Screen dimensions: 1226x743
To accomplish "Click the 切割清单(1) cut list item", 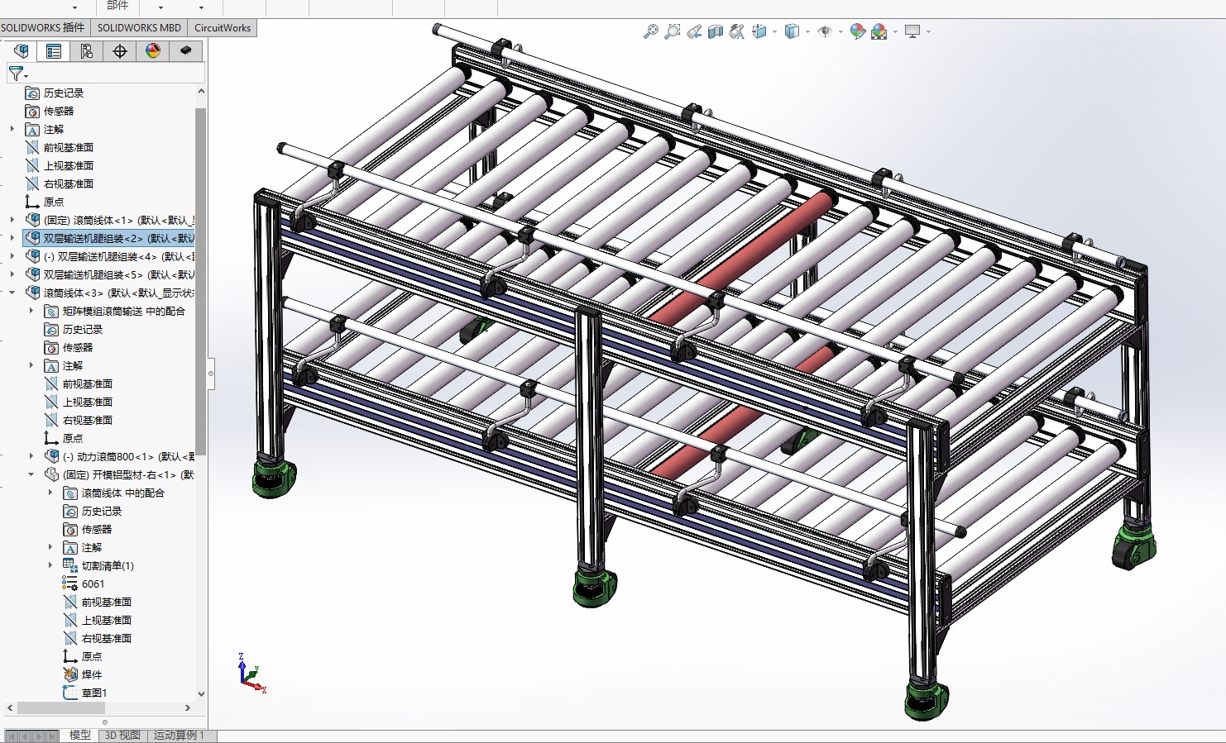I will point(98,565).
